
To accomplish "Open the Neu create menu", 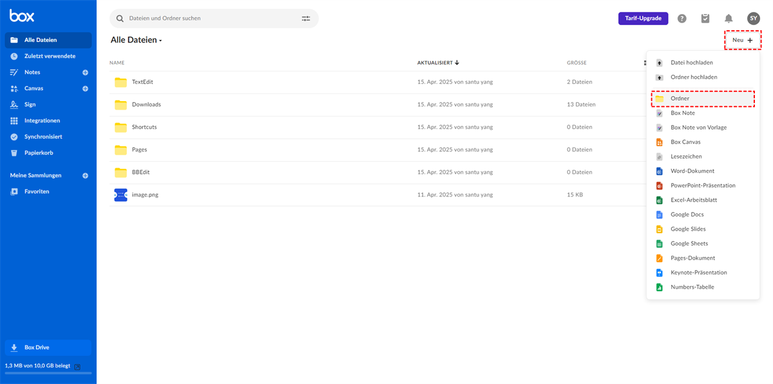I will [742, 40].
